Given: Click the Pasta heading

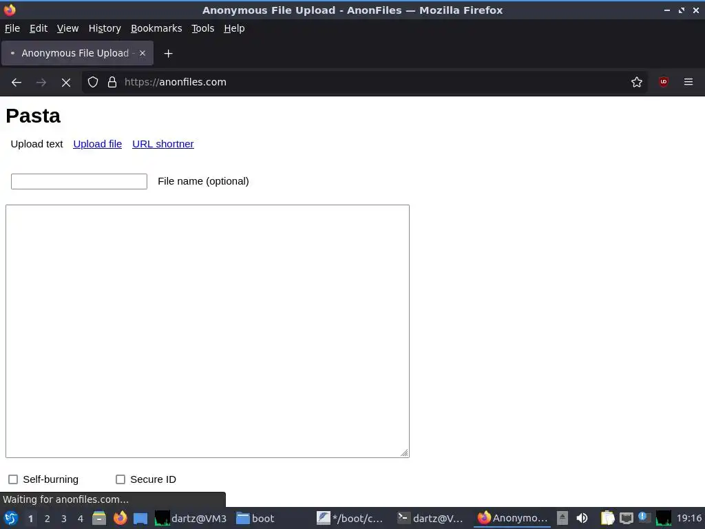Looking at the screenshot, I should point(33,116).
